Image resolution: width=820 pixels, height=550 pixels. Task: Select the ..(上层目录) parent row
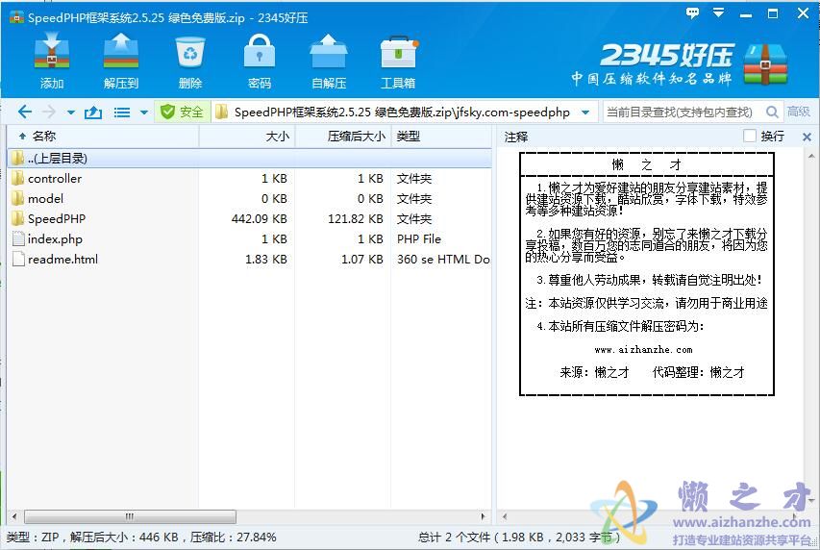(x=249, y=158)
